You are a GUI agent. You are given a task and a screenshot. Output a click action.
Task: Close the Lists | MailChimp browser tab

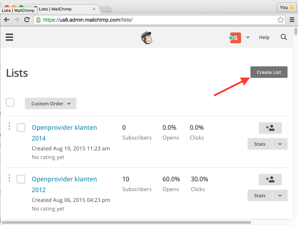coord(94,9)
